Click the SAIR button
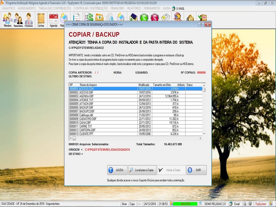276x207 pixels. (196, 170)
